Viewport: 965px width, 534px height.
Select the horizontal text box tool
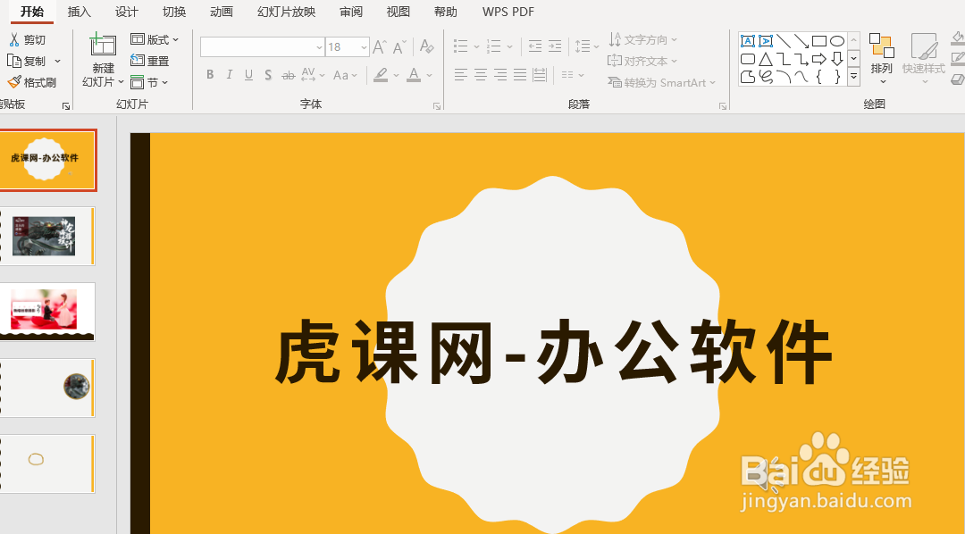tap(748, 41)
